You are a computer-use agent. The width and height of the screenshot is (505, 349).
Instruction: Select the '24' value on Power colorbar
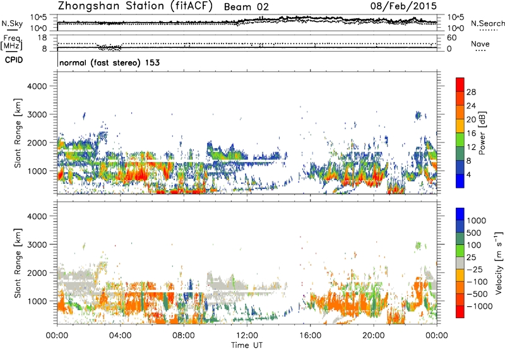[x=471, y=106]
